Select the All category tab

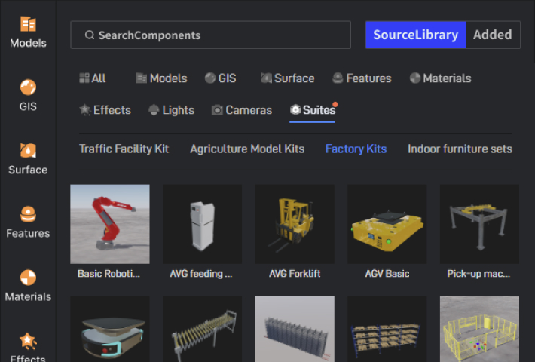(93, 78)
